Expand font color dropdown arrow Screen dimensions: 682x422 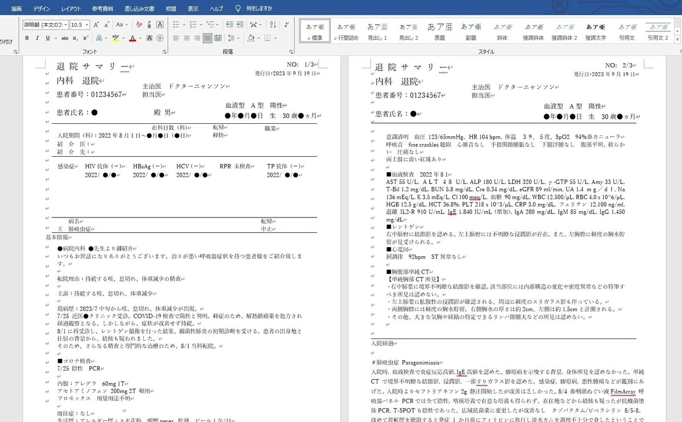(140, 38)
